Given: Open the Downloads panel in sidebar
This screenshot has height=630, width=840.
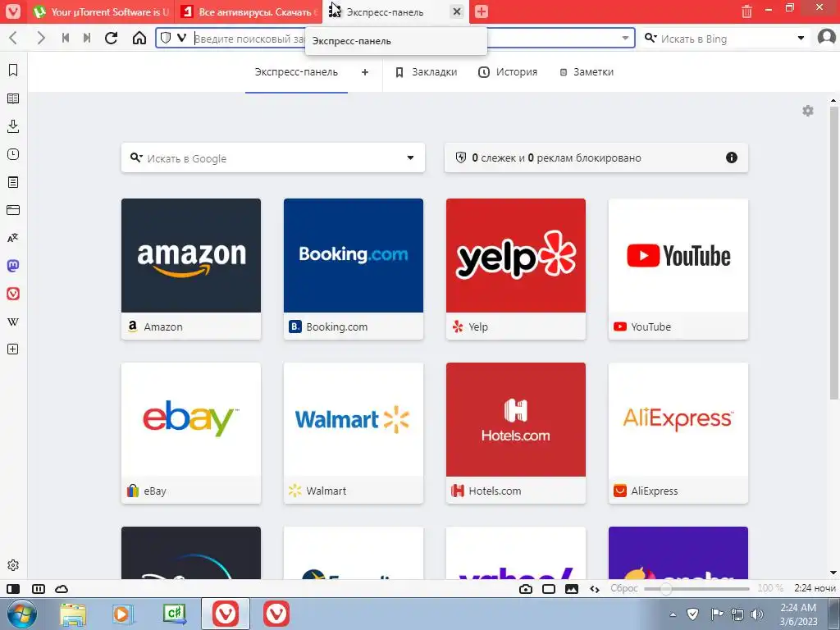Looking at the screenshot, I should coord(13,126).
